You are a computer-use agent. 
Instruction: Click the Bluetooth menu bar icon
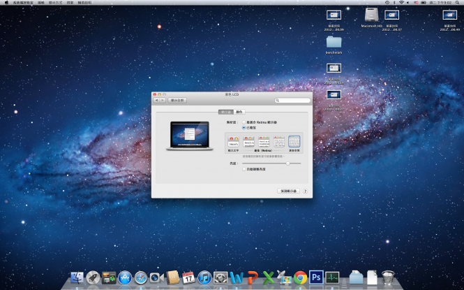394,2
